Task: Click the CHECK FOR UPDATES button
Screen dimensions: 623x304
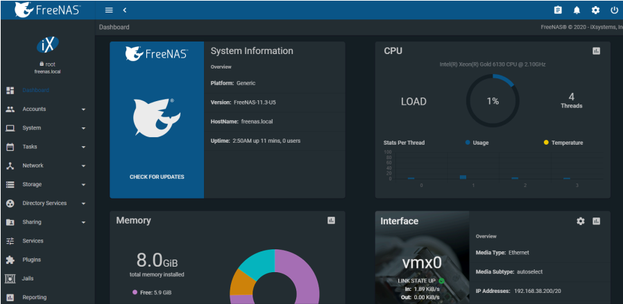Action: pos(157,177)
